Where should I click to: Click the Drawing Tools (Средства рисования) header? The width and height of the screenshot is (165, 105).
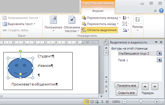click(98, 3)
